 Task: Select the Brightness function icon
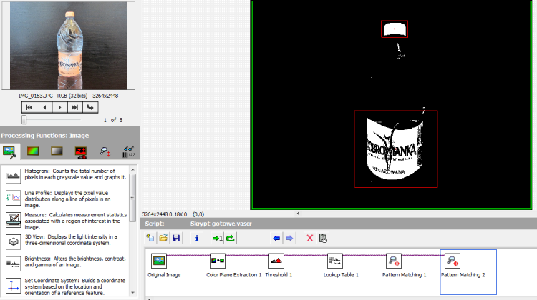click(x=14, y=264)
